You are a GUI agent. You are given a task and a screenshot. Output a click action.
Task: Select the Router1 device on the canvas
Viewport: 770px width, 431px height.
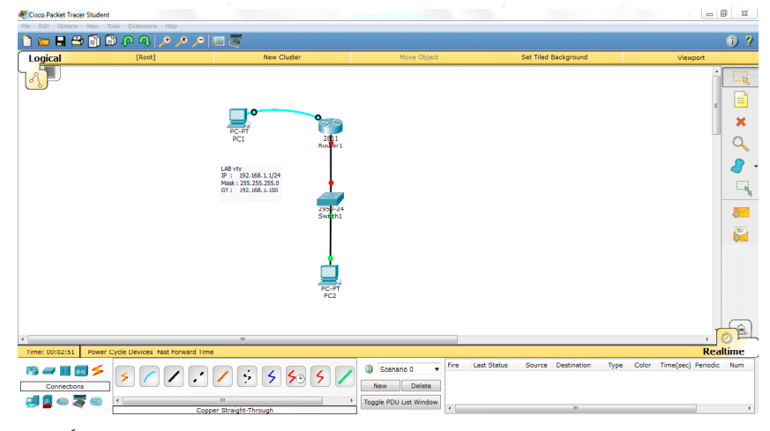(330, 126)
